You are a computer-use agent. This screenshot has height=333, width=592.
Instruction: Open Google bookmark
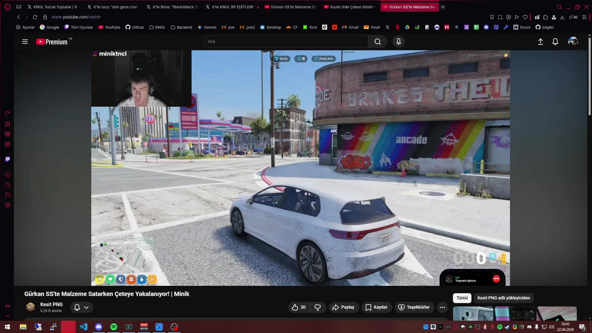49,27
